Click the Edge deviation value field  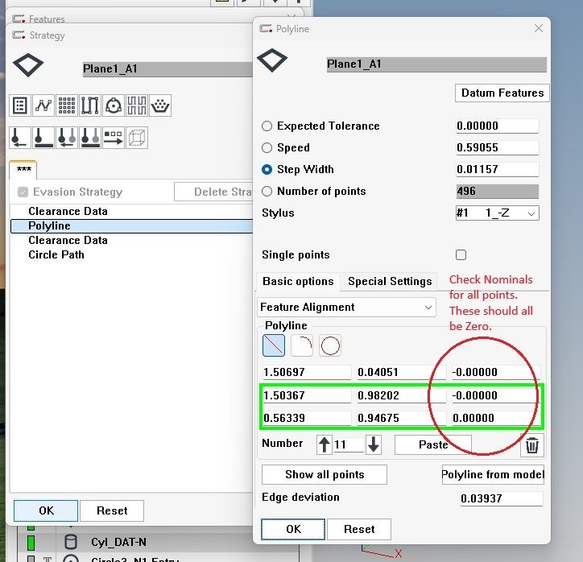tap(501, 499)
